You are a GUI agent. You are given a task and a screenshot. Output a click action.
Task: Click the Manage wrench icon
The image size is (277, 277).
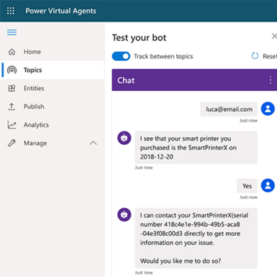(x=11, y=143)
